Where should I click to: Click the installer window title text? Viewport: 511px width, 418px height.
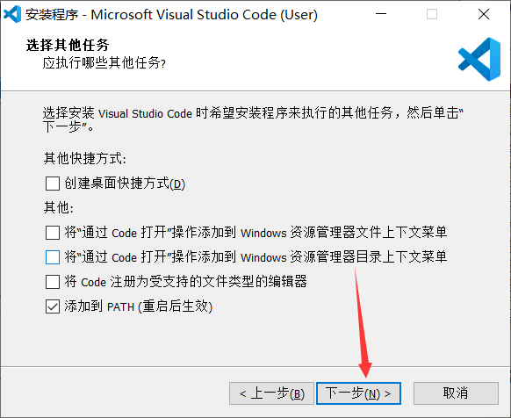171,15
